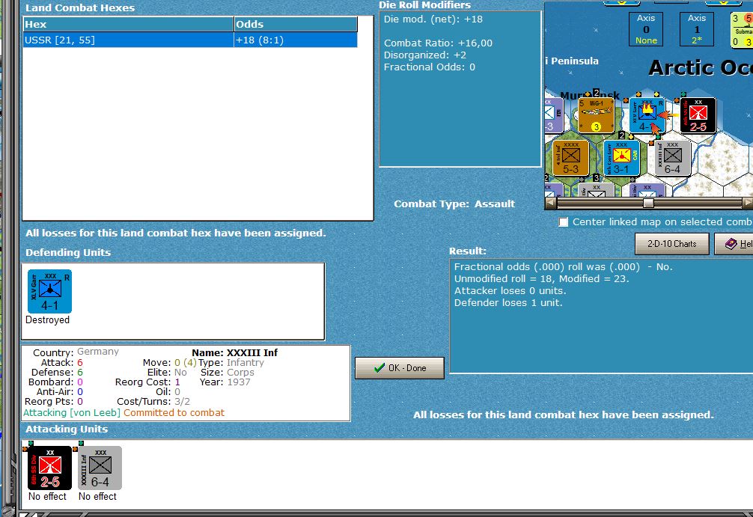Screen dimensions: 753x517
Task: Select the black 6th SS Div counter on map
Action: pyautogui.click(x=698, y=116)
